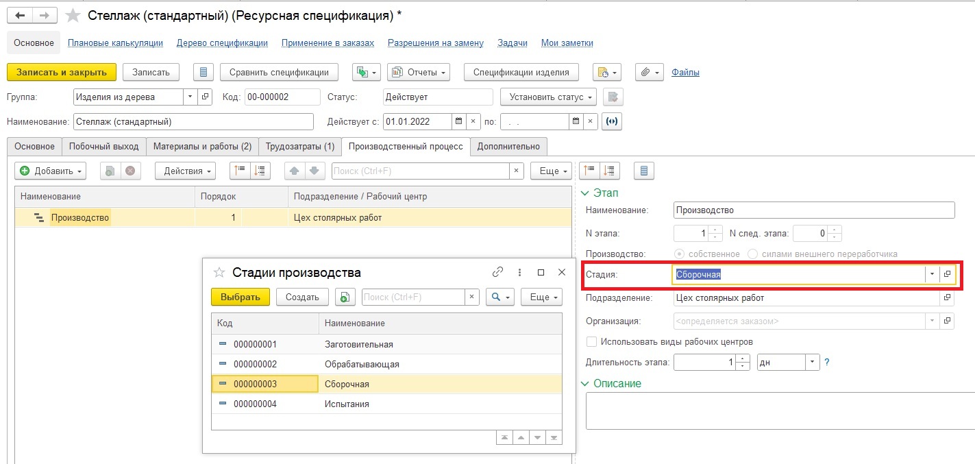
Task: Open the paperclip attachments menu
Action: (650, 72)
